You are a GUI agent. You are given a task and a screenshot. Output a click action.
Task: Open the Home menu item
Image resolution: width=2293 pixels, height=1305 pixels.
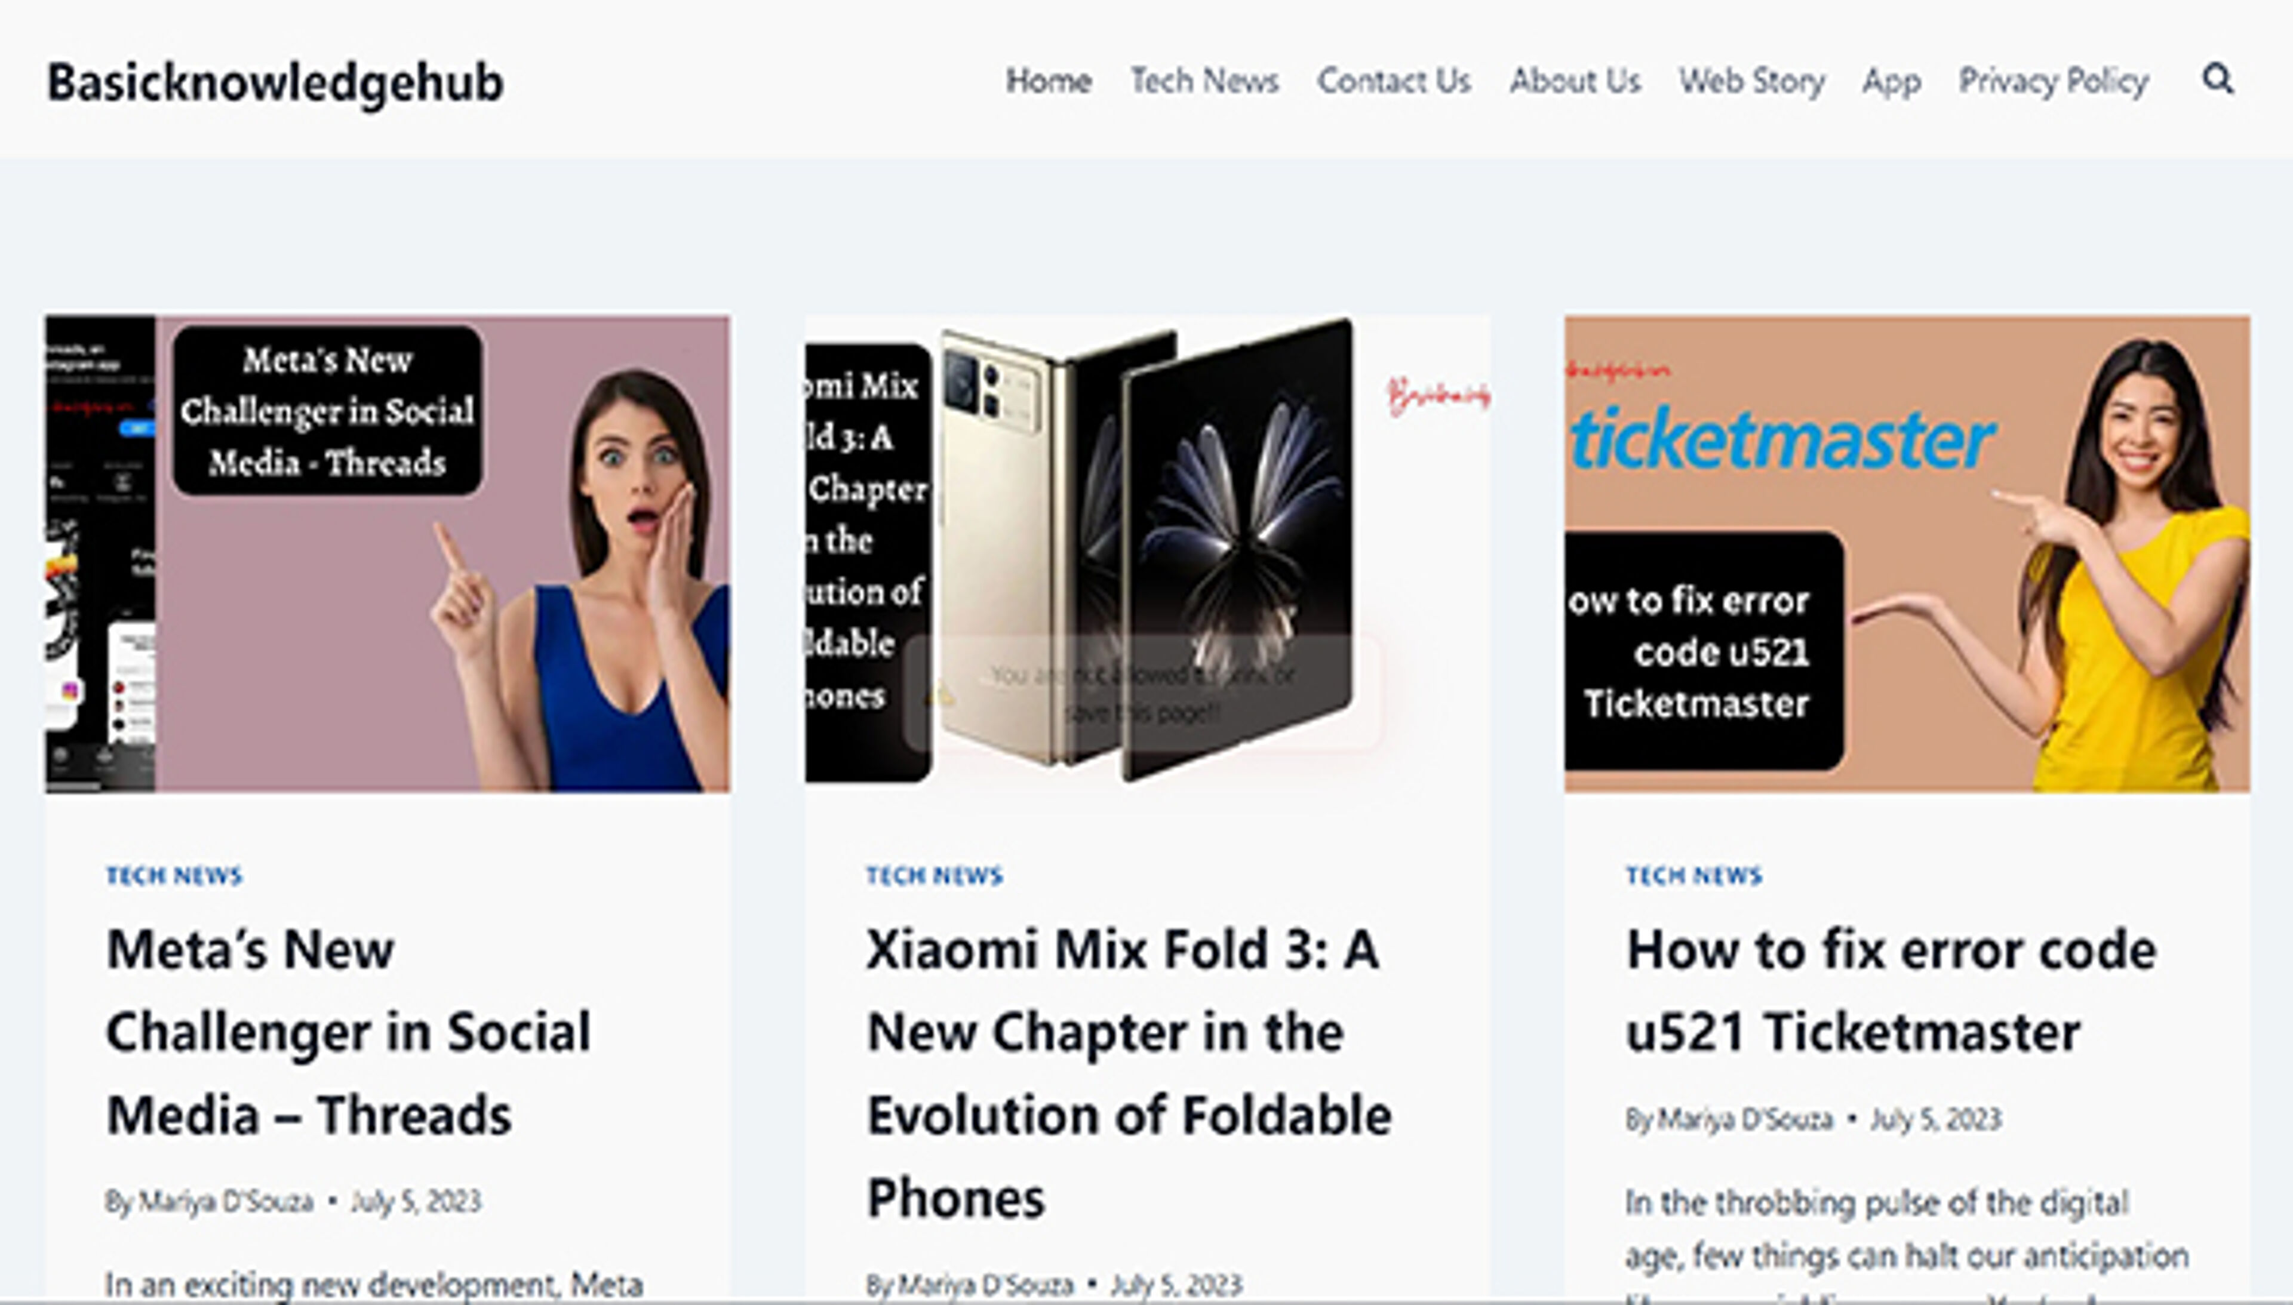click(1048, 82)
